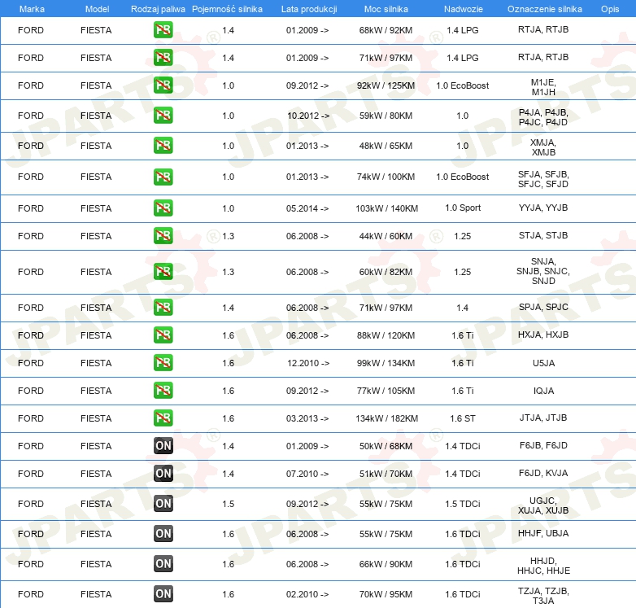Click the 12.2010 production date cell
The height and width of the screenshot is (608, 636).
click(307, 363)
